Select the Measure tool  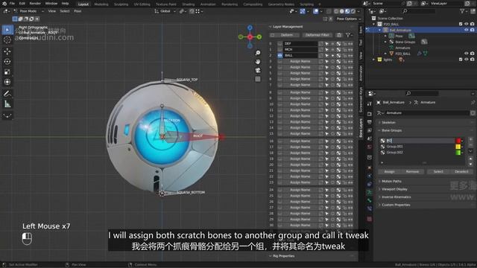[x=7, y=104]
